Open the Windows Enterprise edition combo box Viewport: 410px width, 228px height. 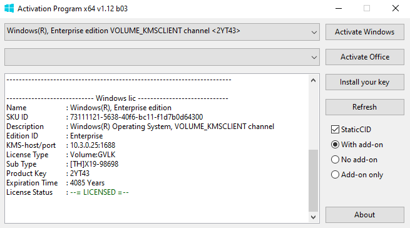162,32
